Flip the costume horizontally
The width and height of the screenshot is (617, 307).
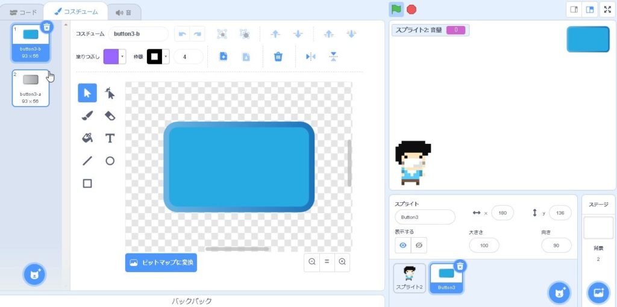[x=311, y=57]
